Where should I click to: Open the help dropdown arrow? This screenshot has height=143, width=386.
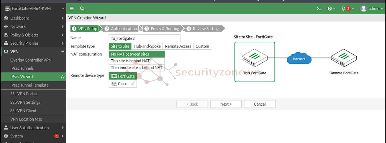click(x=334, y=9)
